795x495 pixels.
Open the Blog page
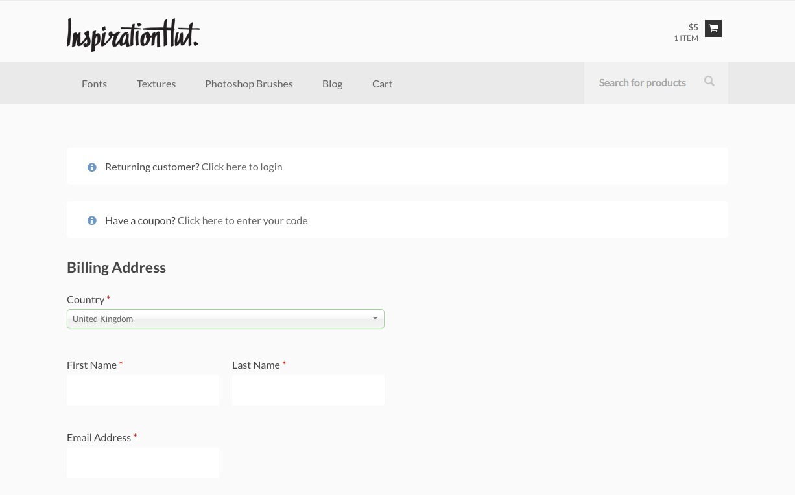point(332,84)
